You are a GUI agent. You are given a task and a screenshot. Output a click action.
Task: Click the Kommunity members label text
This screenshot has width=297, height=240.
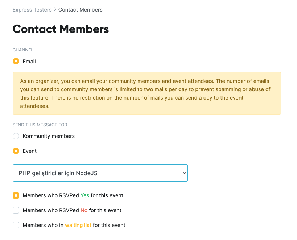click(49, 136)
